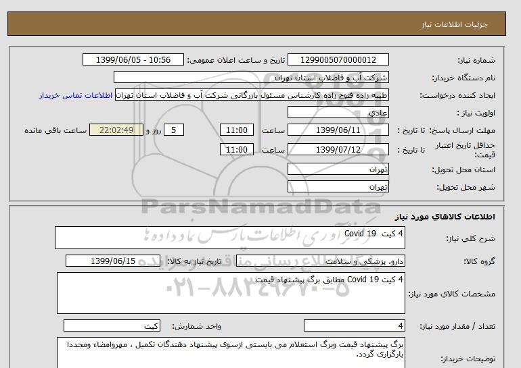Click the label گروه کالا

(x=479, y=261)
